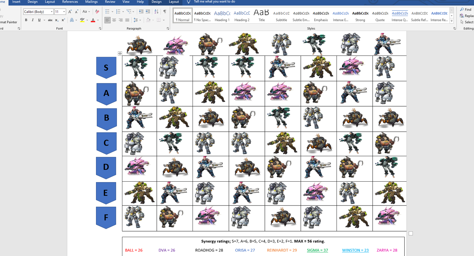Click the table resize handle

pyautogui.click(x=411, y=233)
